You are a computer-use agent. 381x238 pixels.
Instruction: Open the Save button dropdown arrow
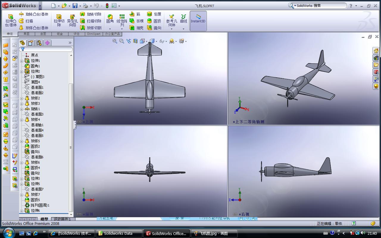tap(80, 6)
